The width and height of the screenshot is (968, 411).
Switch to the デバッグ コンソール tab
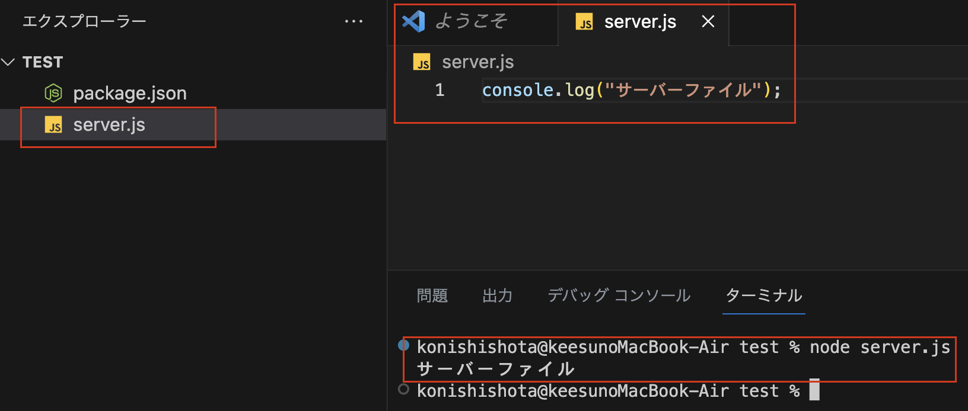click(619, 296)
